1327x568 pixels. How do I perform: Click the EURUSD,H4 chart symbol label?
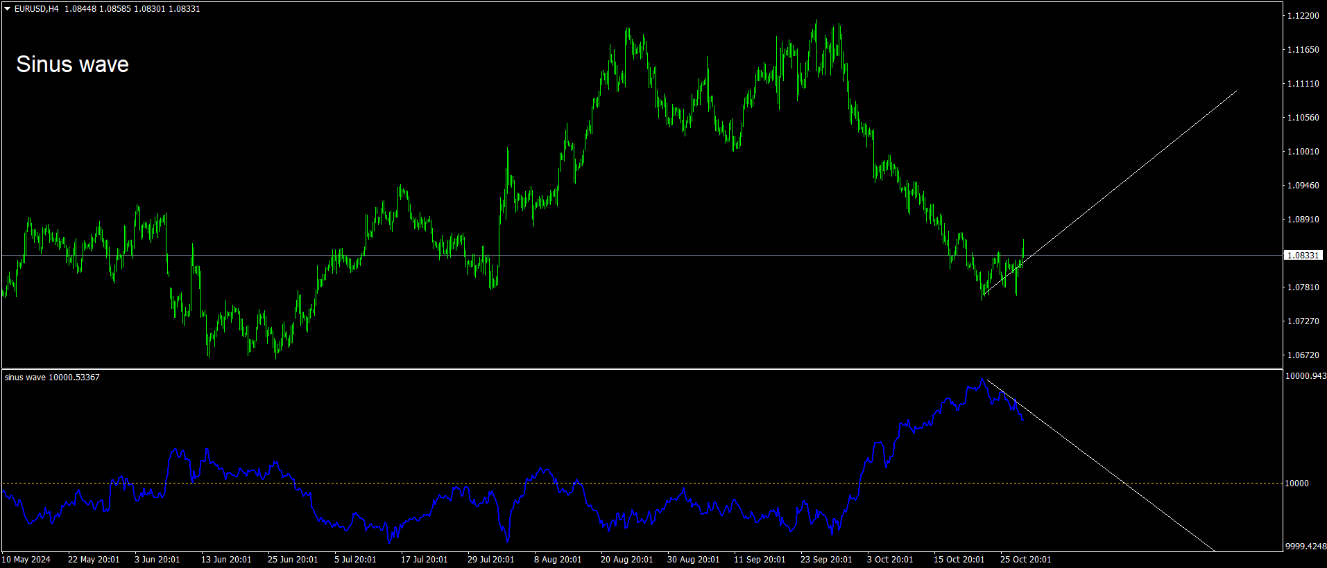coord(37,9)
